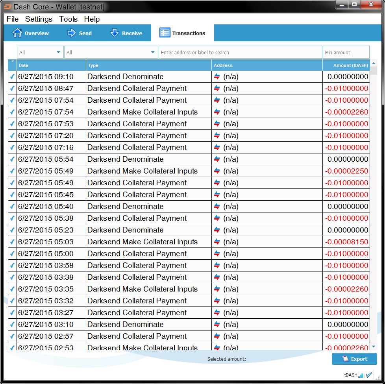Screen dimensions: 385x384
Task: Click confirmation checkmark for 05:40 transaction
Action: pos(12,206)
